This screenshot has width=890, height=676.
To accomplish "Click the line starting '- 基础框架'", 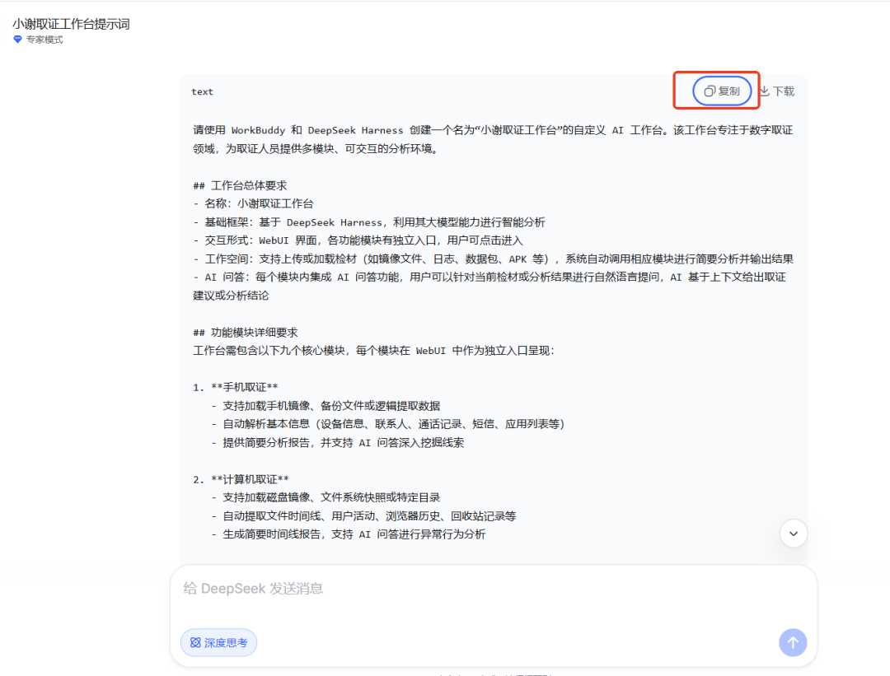I will (369, 222).
